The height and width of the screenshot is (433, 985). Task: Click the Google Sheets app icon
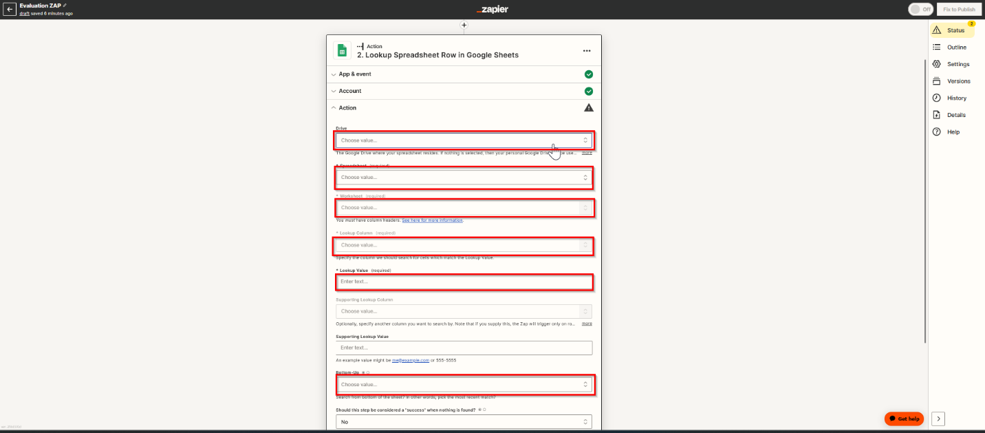coord(343,51)
